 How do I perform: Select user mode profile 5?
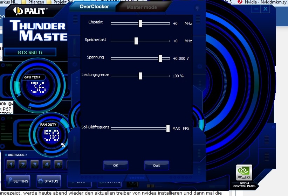[59, 164]
